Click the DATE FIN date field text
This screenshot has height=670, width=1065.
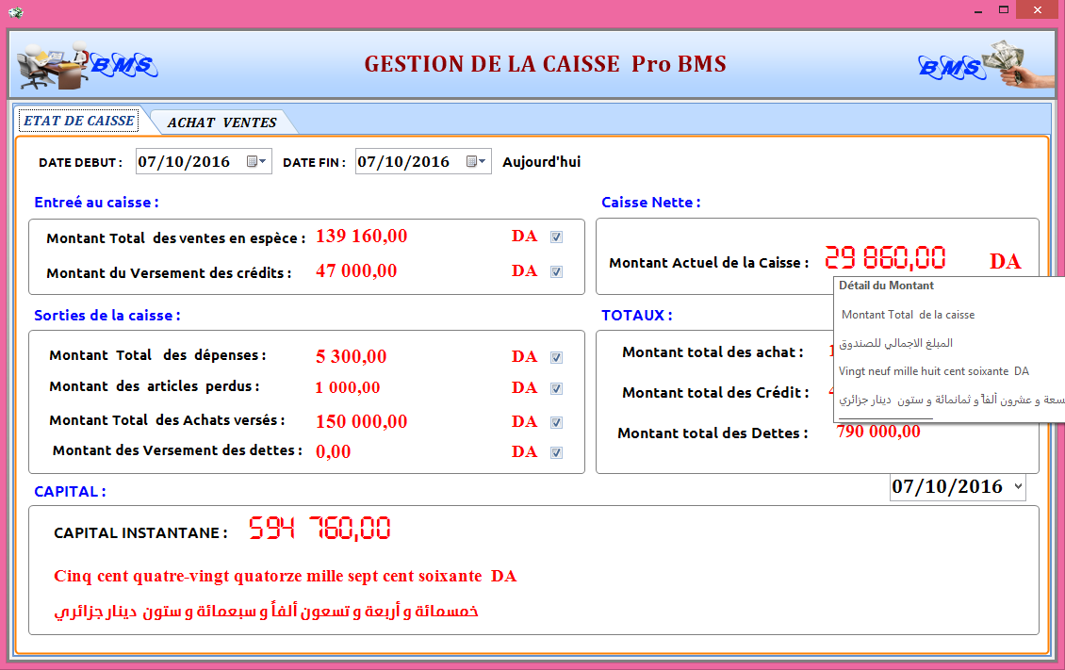403,161
